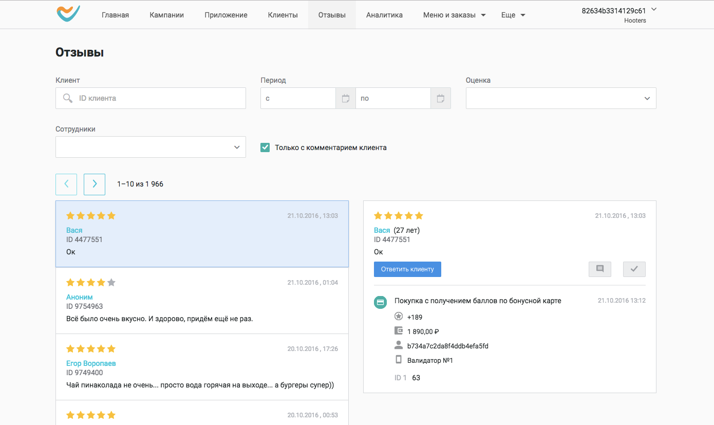The height and width of the screenshot is (425, 714).
Task: Click the star points icon next to +189
Action: pos(399,317)
